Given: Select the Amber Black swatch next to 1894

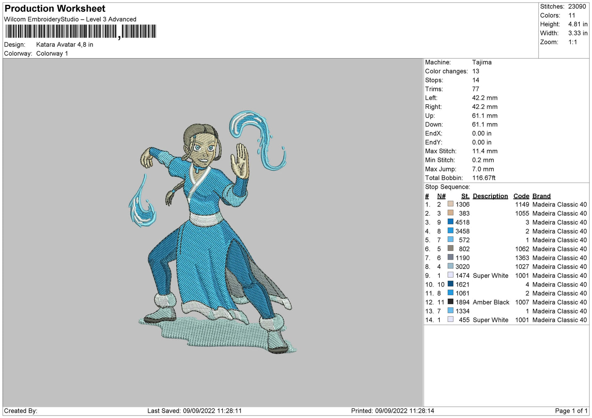Looking at the screenshot, I should [x=451, y=302].
